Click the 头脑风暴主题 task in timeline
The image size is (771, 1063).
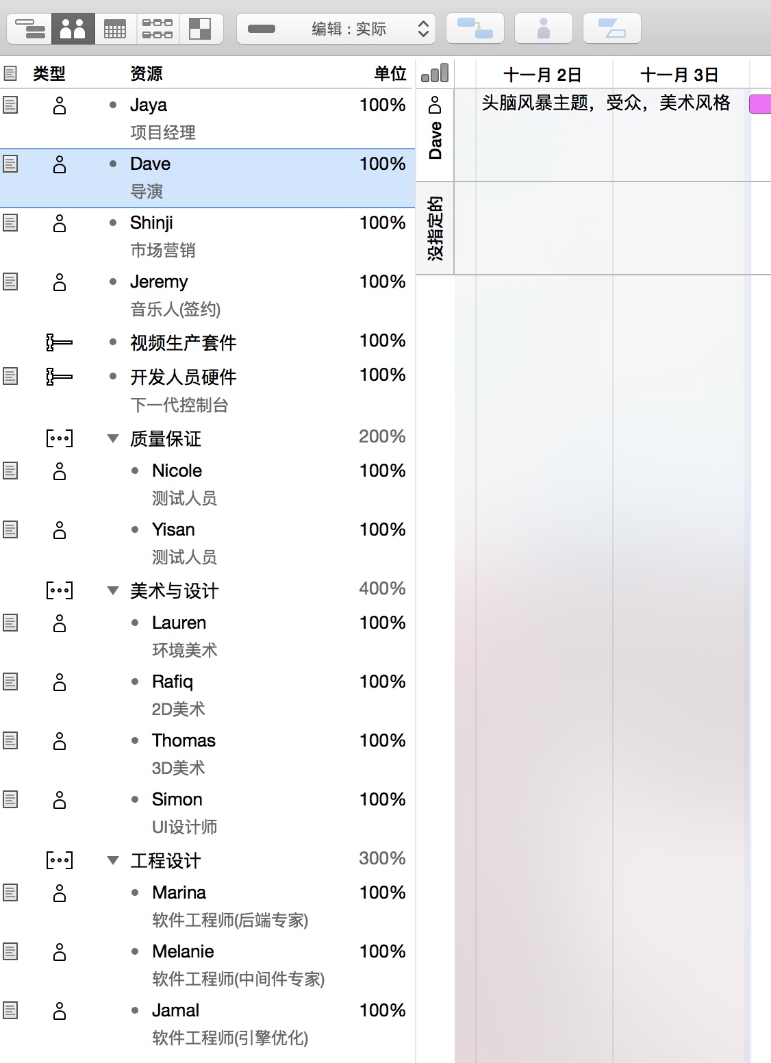point(606,103)
